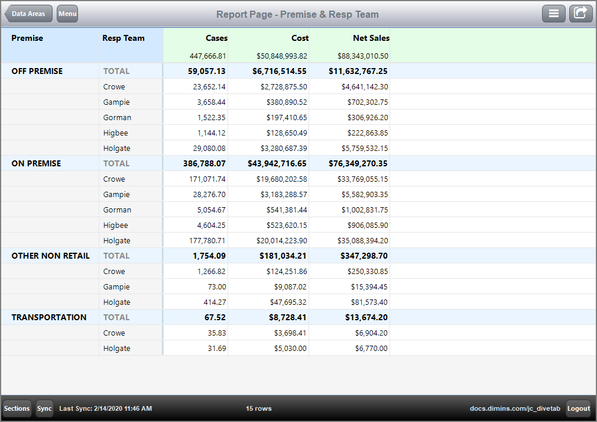This screenshot has height=422, width=597.
Task: Sync the report data
Action: coord(44,408)
